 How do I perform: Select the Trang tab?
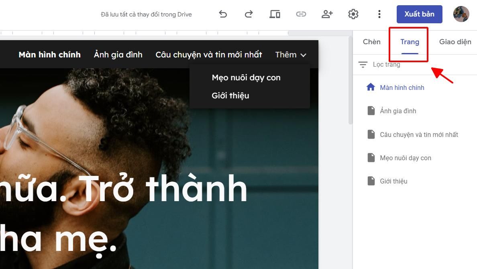(410, 42)
